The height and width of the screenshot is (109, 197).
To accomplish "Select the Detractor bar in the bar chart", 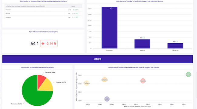I will pos(175,46).
